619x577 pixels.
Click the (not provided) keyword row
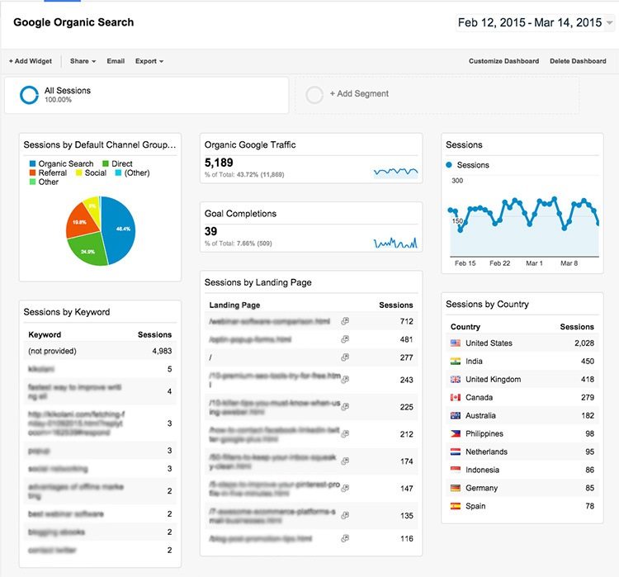(100, 351)
